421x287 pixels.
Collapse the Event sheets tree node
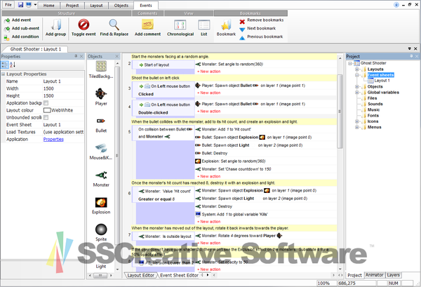(x=357, y=75)
